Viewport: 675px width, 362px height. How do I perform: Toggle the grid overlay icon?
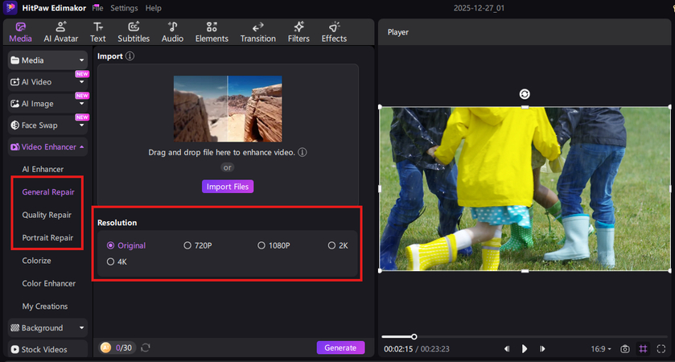[643, 348]
